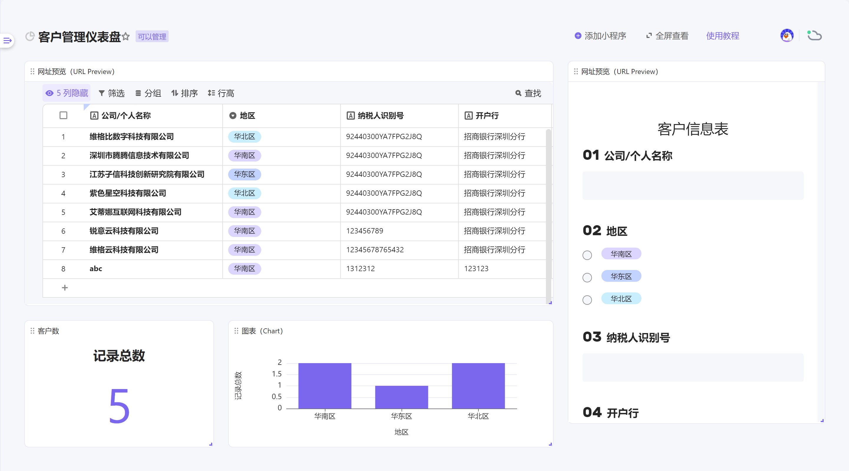Click the cloud sync status icon
Screen dimensions: 849x471
tap(814, 36)
